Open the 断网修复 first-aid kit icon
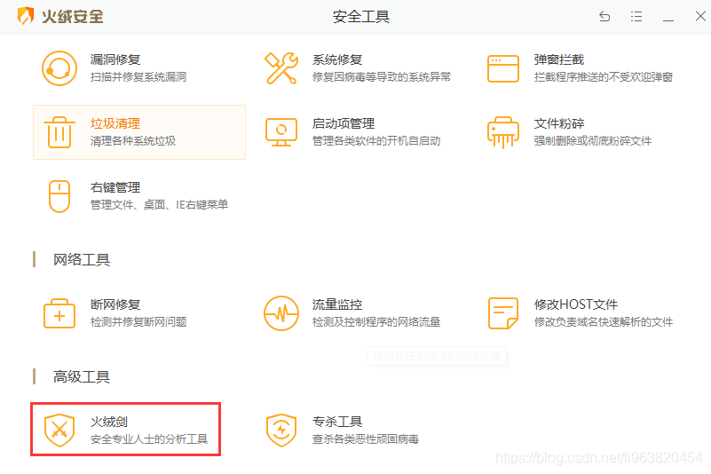711x474 pixels. click(x=59, y=313)
